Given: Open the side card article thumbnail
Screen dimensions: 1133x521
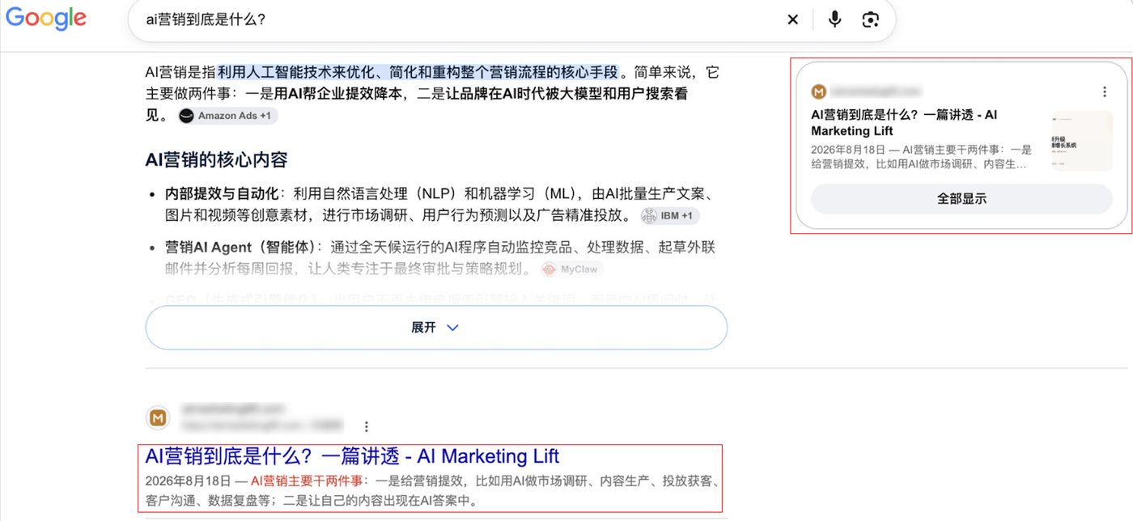Looking at the screenshot, I should (1082, 141).
